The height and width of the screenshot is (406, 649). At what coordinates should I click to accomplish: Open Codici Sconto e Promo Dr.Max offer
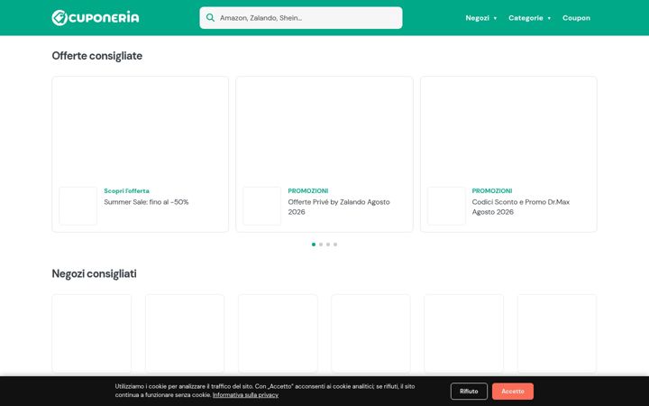pyautogui.click(x=521, y=207)
